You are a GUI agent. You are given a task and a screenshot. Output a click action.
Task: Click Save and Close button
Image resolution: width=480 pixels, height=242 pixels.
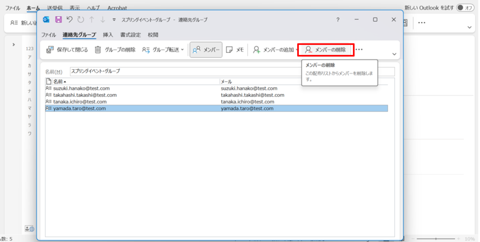[67, 50]
